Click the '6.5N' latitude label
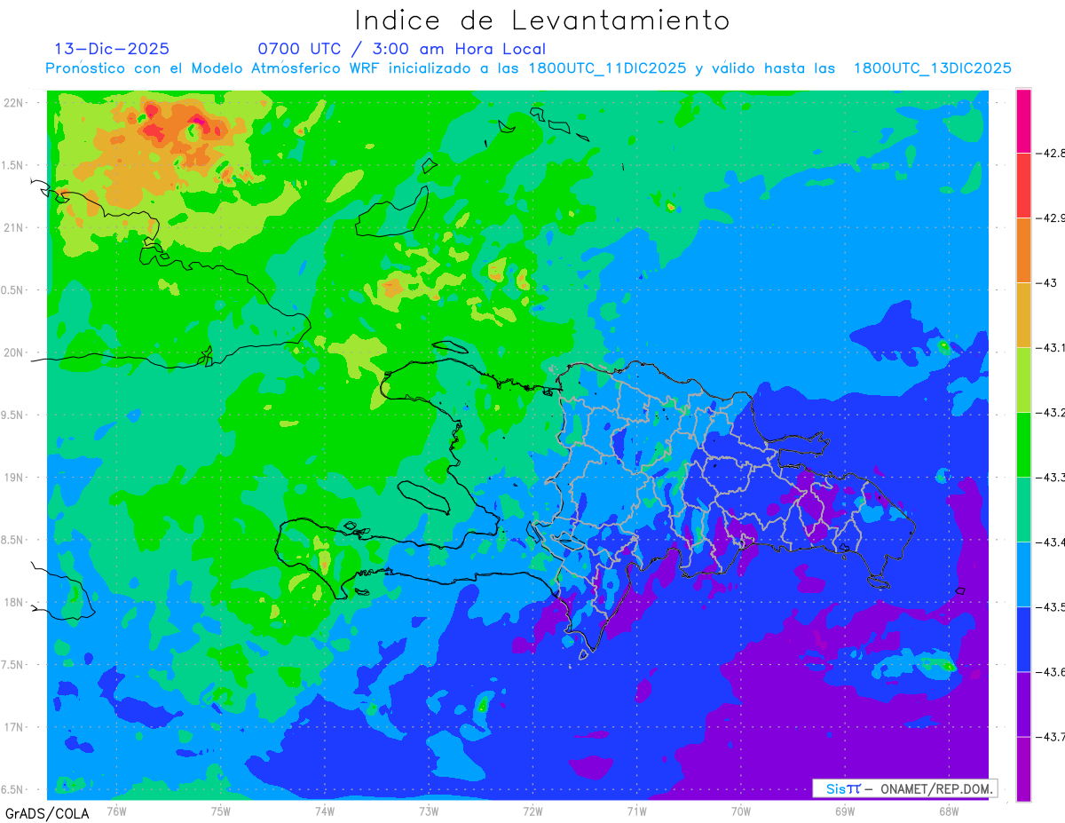This screenshot has width=1065, height=823. [x=13, y=790]
